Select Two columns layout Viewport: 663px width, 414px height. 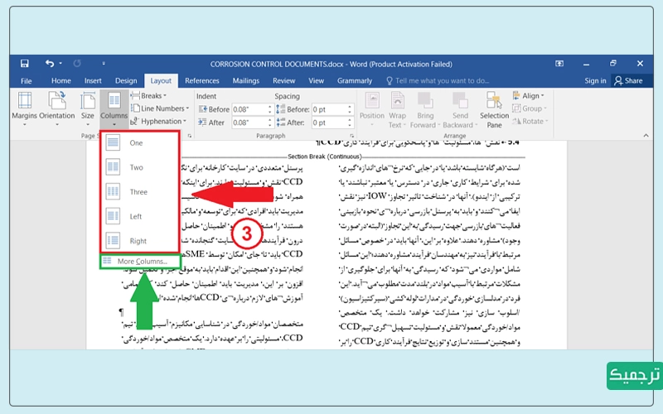pos(140,167)
